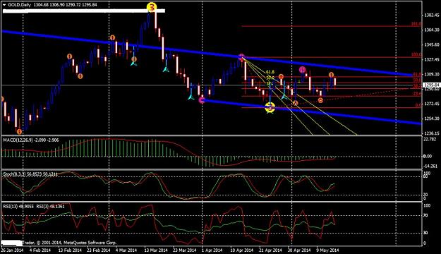Click the current price tag 1295.84
This screenshot has height=254, width=441.
431,85
